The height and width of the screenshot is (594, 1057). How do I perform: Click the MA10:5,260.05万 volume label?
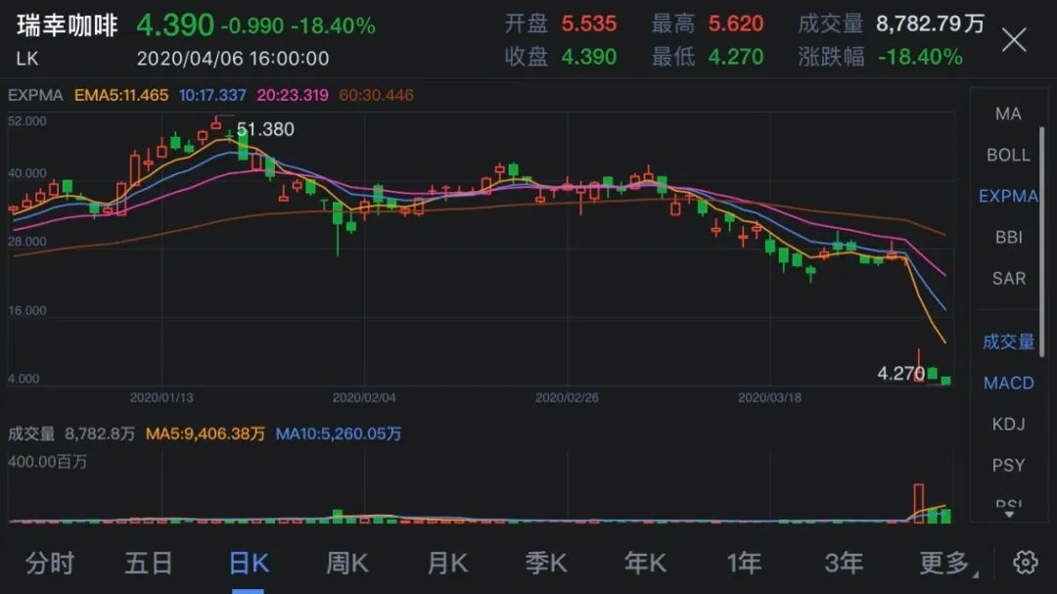coord(339,434)
